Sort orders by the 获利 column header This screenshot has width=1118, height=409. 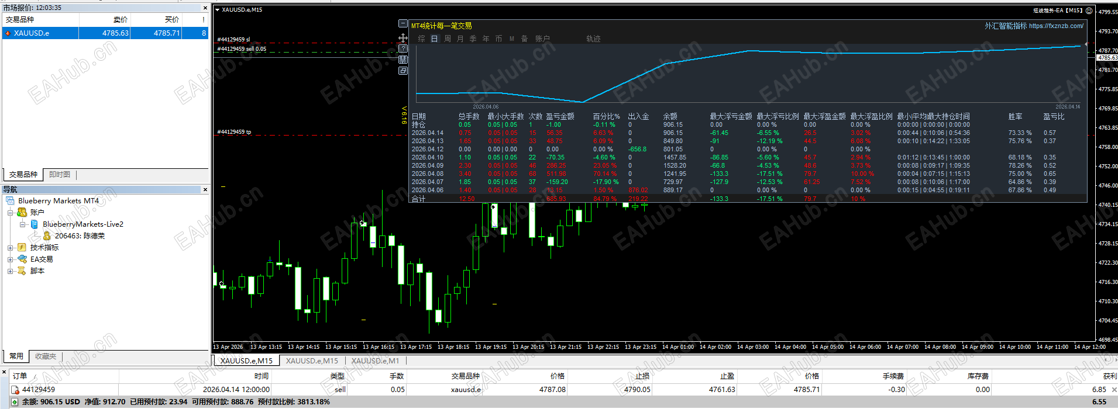click(x=1109, y=376)
